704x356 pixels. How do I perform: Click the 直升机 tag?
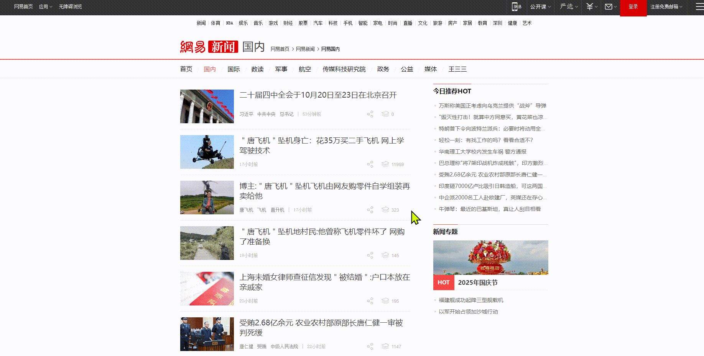click(x=277, y=210)
